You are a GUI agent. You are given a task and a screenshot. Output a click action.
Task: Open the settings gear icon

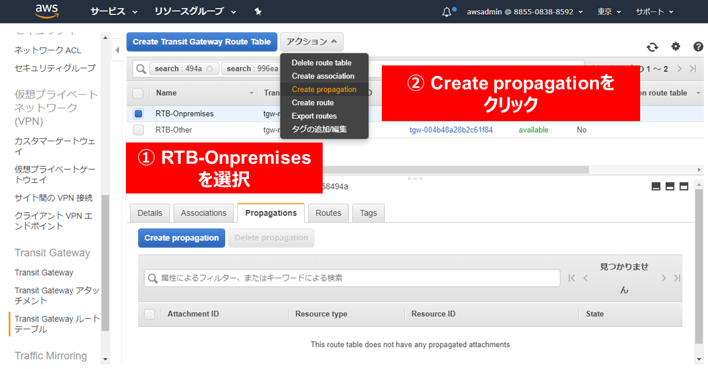click(x=676, y=47)
